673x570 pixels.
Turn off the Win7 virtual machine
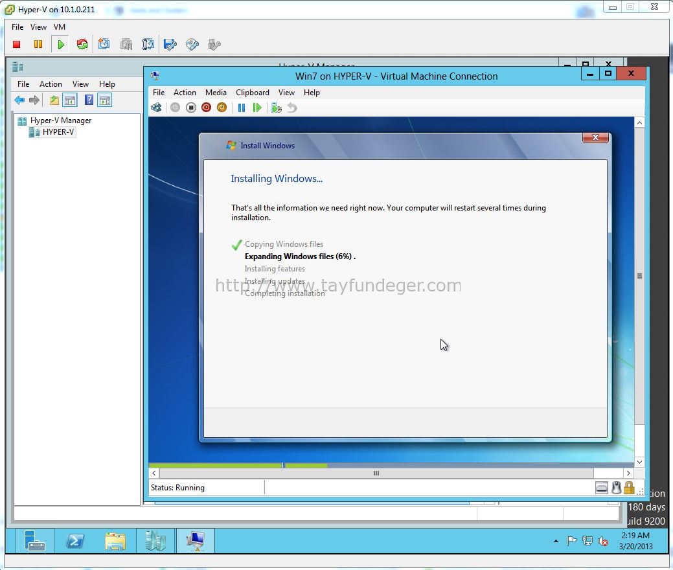tap(191, 108)
